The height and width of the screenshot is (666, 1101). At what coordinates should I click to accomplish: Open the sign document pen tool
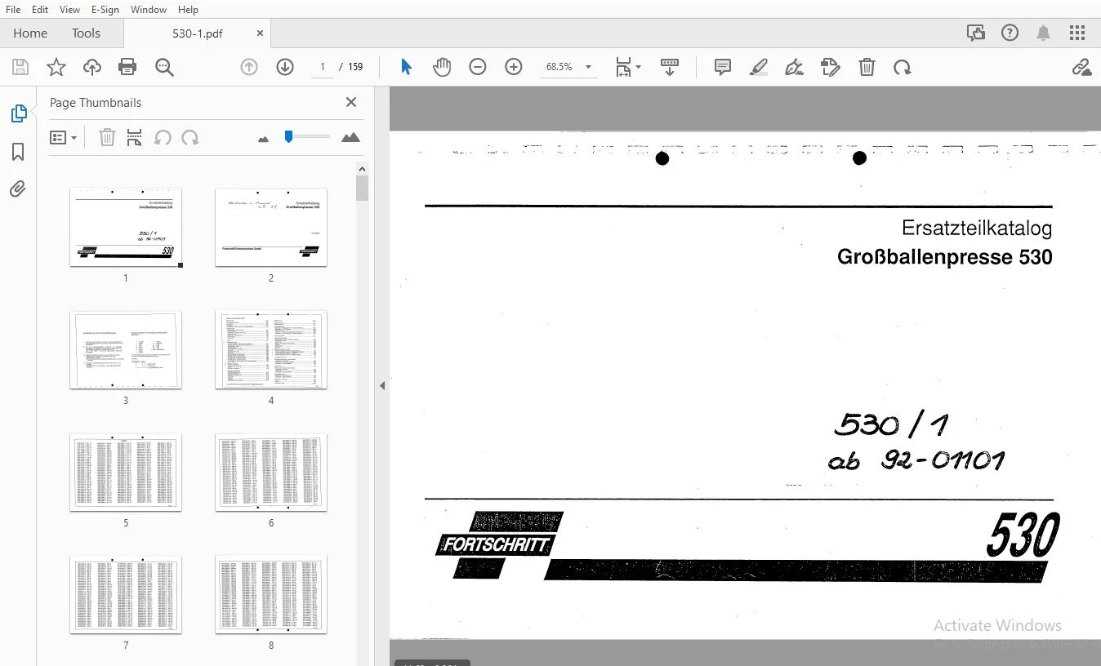pos(795,68)
